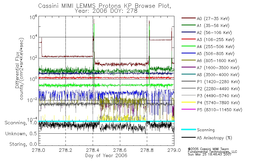Click the x-axis tick label 279.0
This screenshot has width=256, height=162.
pyautogui.click(x=174, y=150)
